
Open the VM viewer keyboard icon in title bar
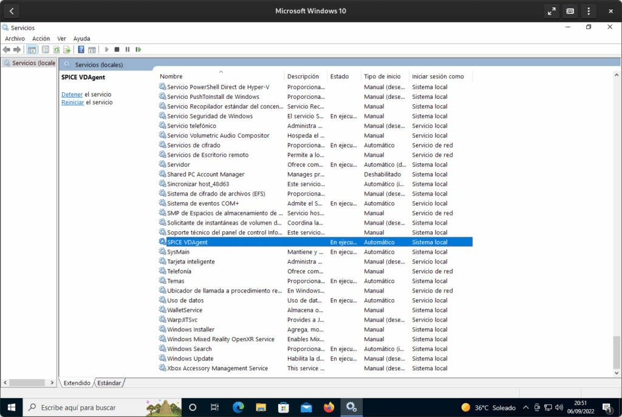tap(570, 10)
